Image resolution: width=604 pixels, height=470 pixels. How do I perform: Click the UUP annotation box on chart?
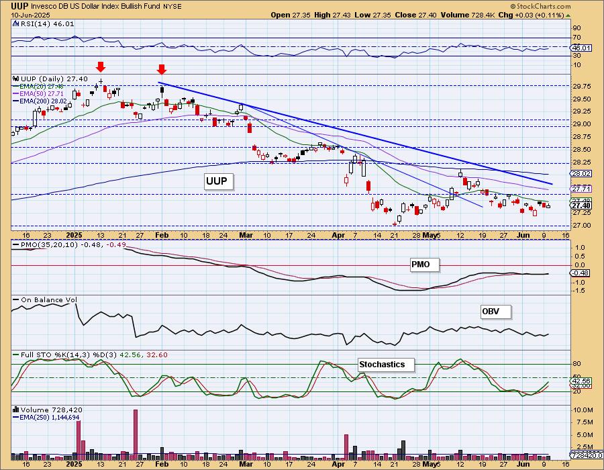218,181
